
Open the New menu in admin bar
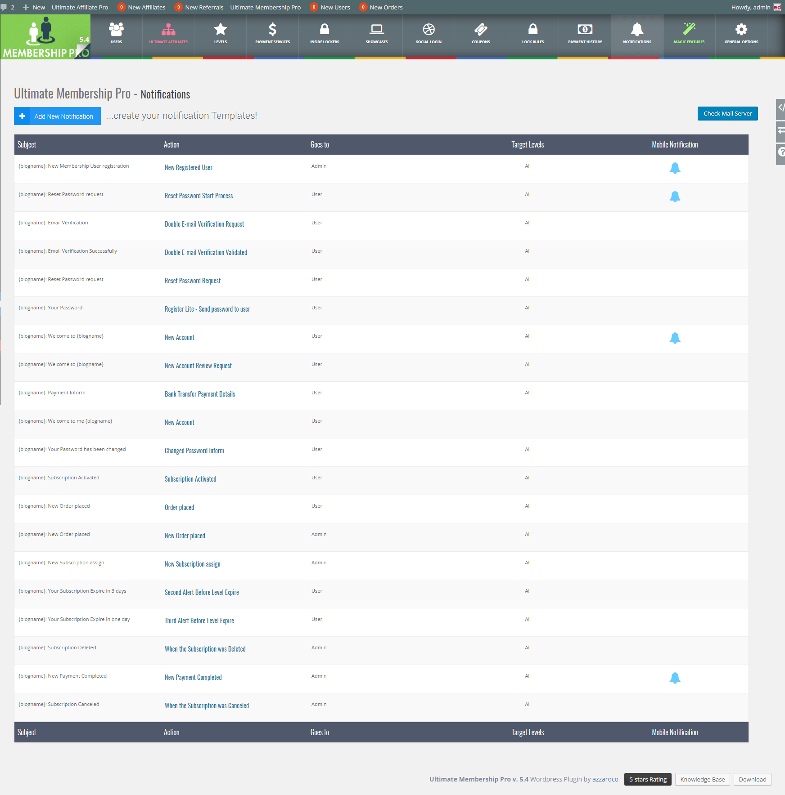click(x=34, y=7)
